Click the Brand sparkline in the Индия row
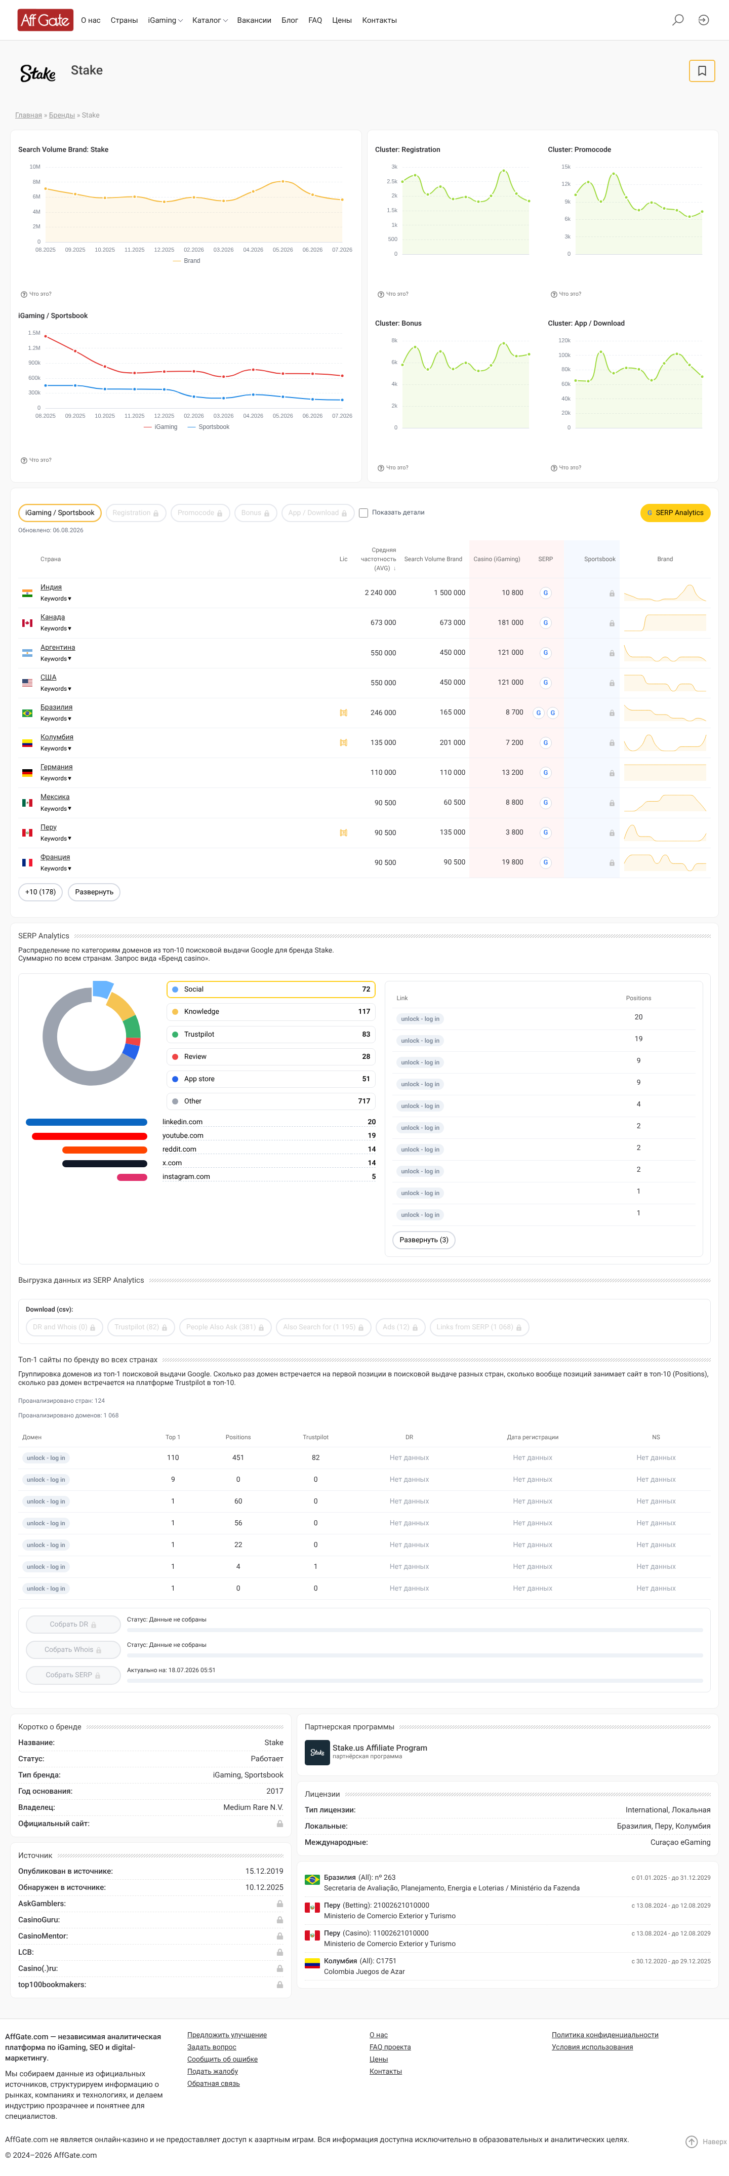 (x=665, y=593)
